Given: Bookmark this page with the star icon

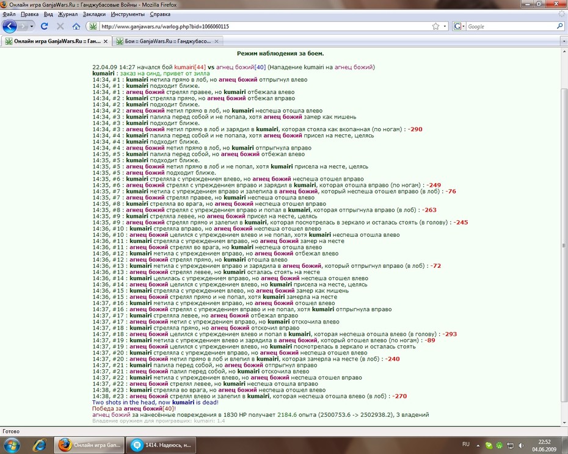Looking at the screenshot, I should pyautogui.click(x=436, y=26).
